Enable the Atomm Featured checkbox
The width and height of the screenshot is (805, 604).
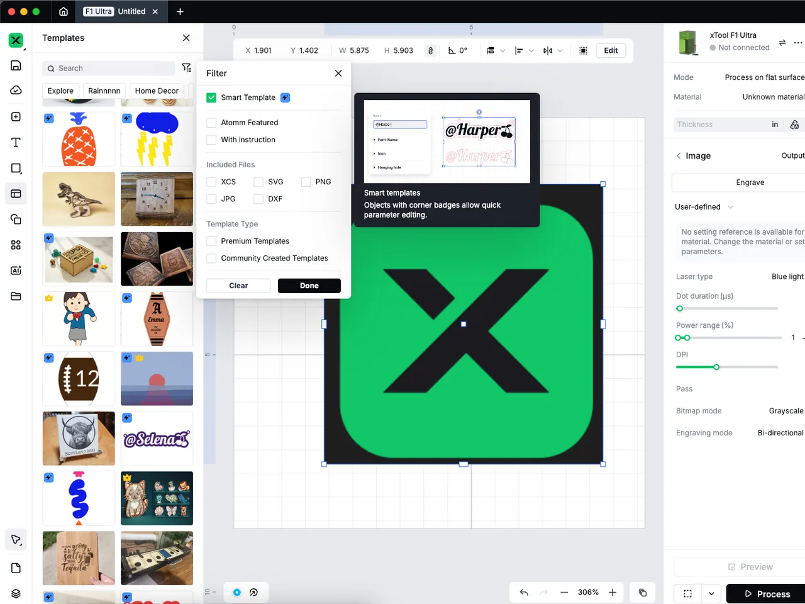(211, 123)
